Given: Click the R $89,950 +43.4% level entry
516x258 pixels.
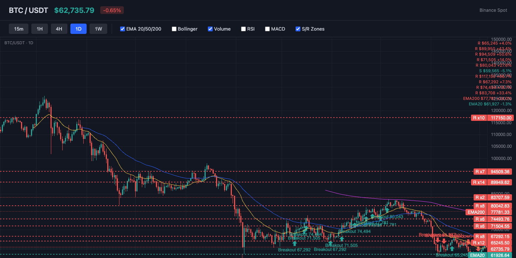Looking at the screenshot, I should click(493, 49).
